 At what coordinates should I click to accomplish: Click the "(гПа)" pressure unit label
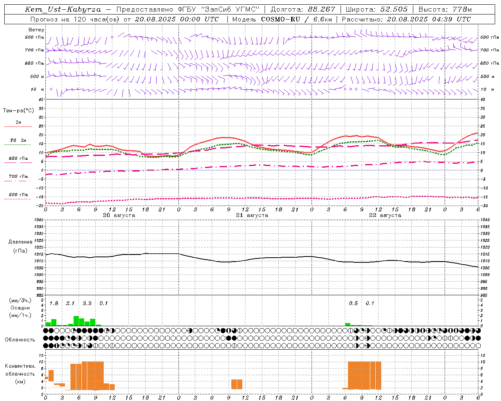coord(20,251)
